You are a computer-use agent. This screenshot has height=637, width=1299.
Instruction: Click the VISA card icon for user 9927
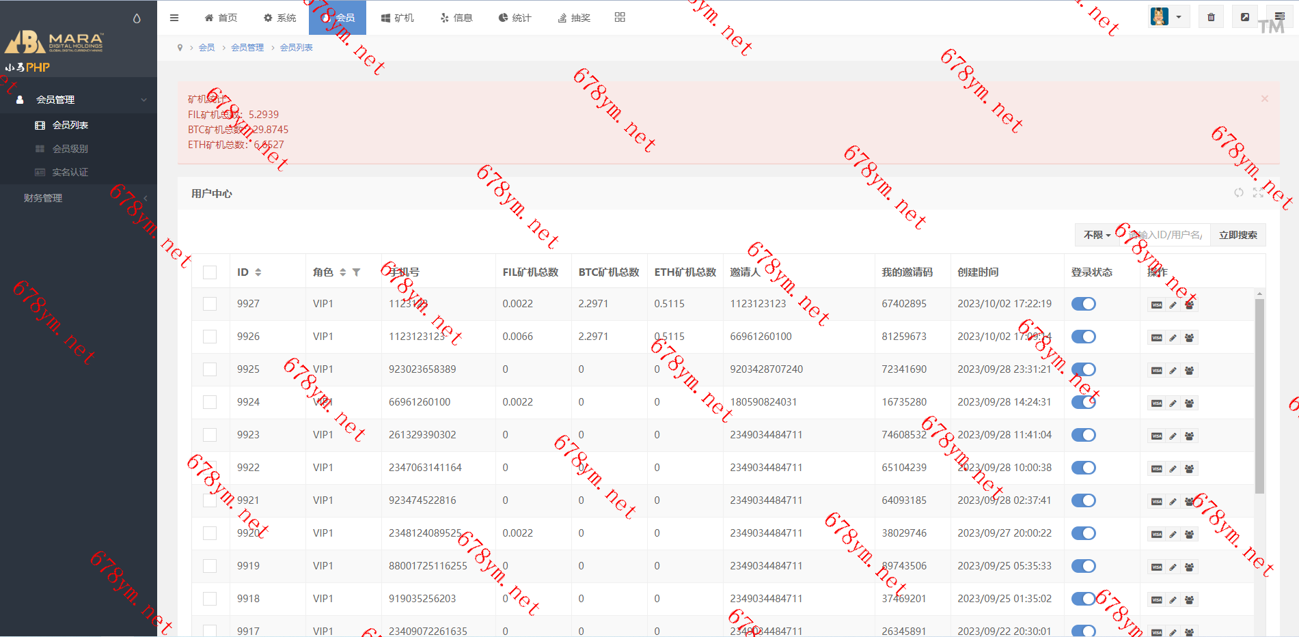pos(1156,305)
